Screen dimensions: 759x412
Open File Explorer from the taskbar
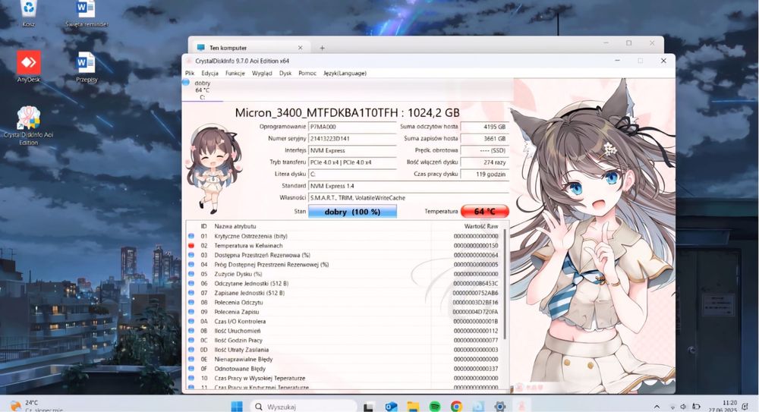412,407
